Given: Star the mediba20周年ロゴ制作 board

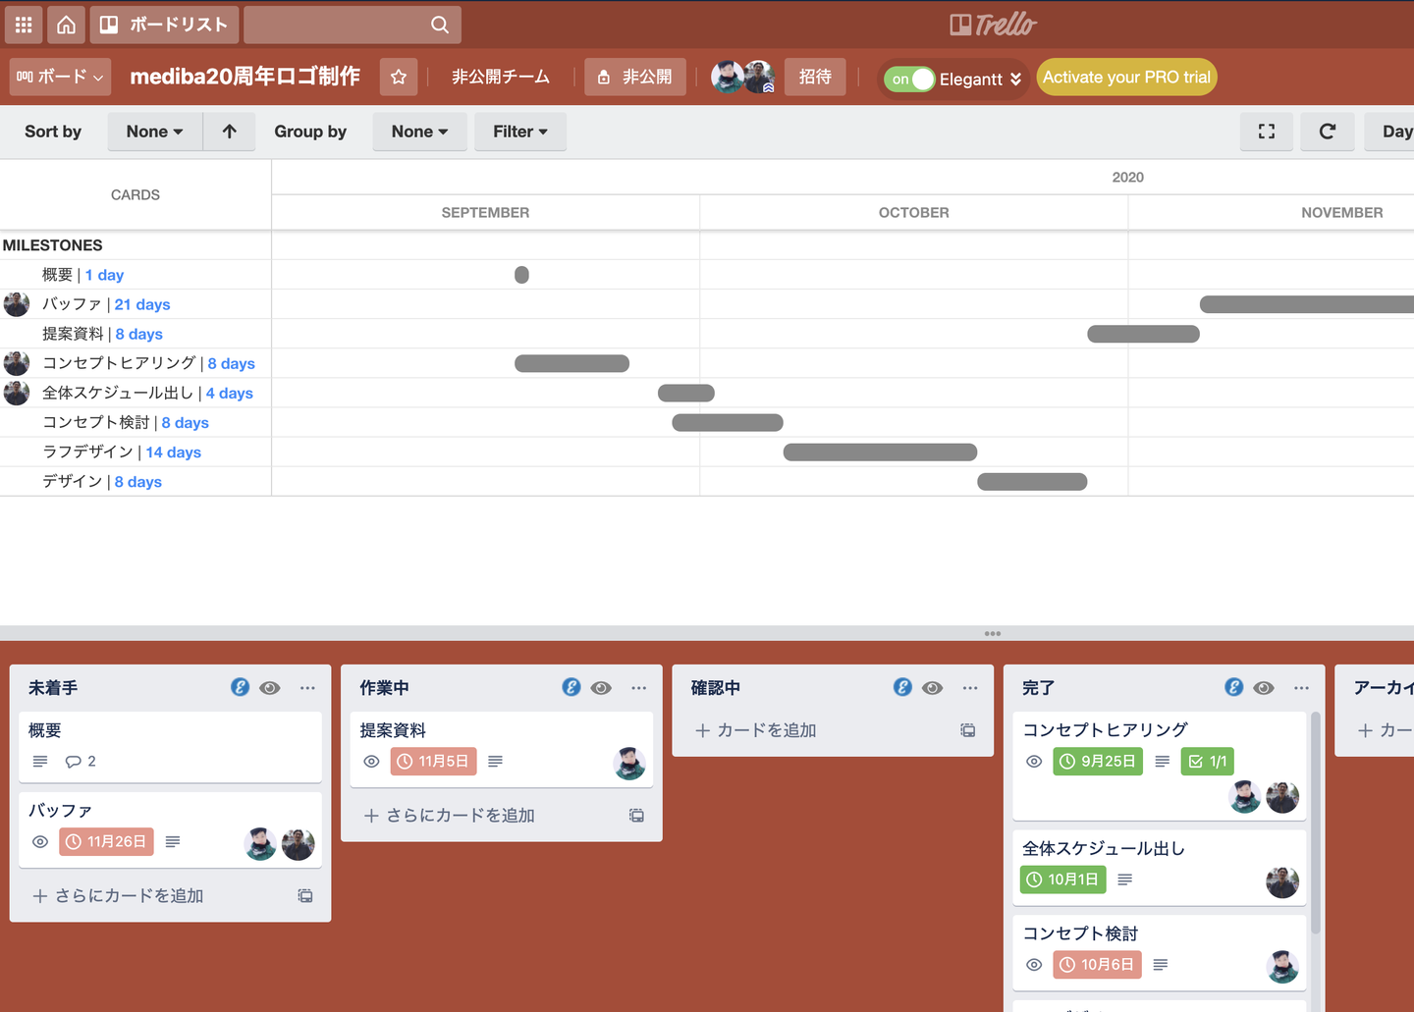Looking at the screenshot, I should pyautogui.click(x=399, y=77).
